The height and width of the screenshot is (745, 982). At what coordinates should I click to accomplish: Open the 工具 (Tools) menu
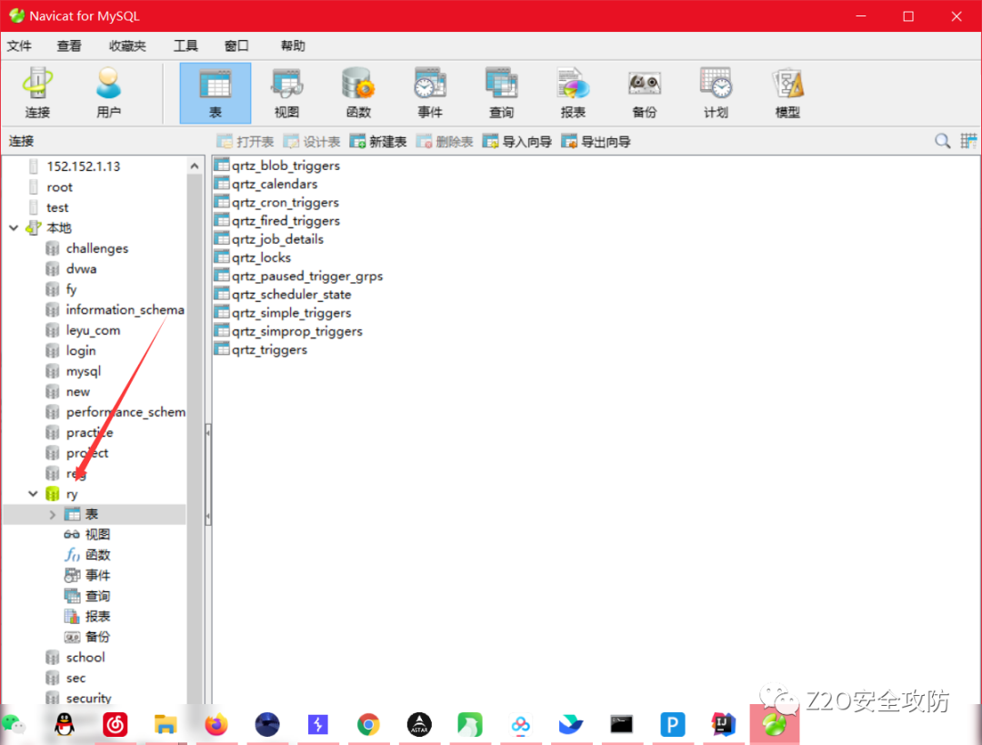(x=185, y=45)
